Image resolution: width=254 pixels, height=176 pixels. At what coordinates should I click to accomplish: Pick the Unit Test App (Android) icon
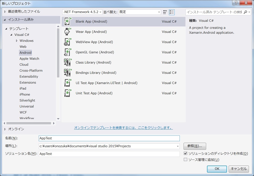tap(68, 93)
